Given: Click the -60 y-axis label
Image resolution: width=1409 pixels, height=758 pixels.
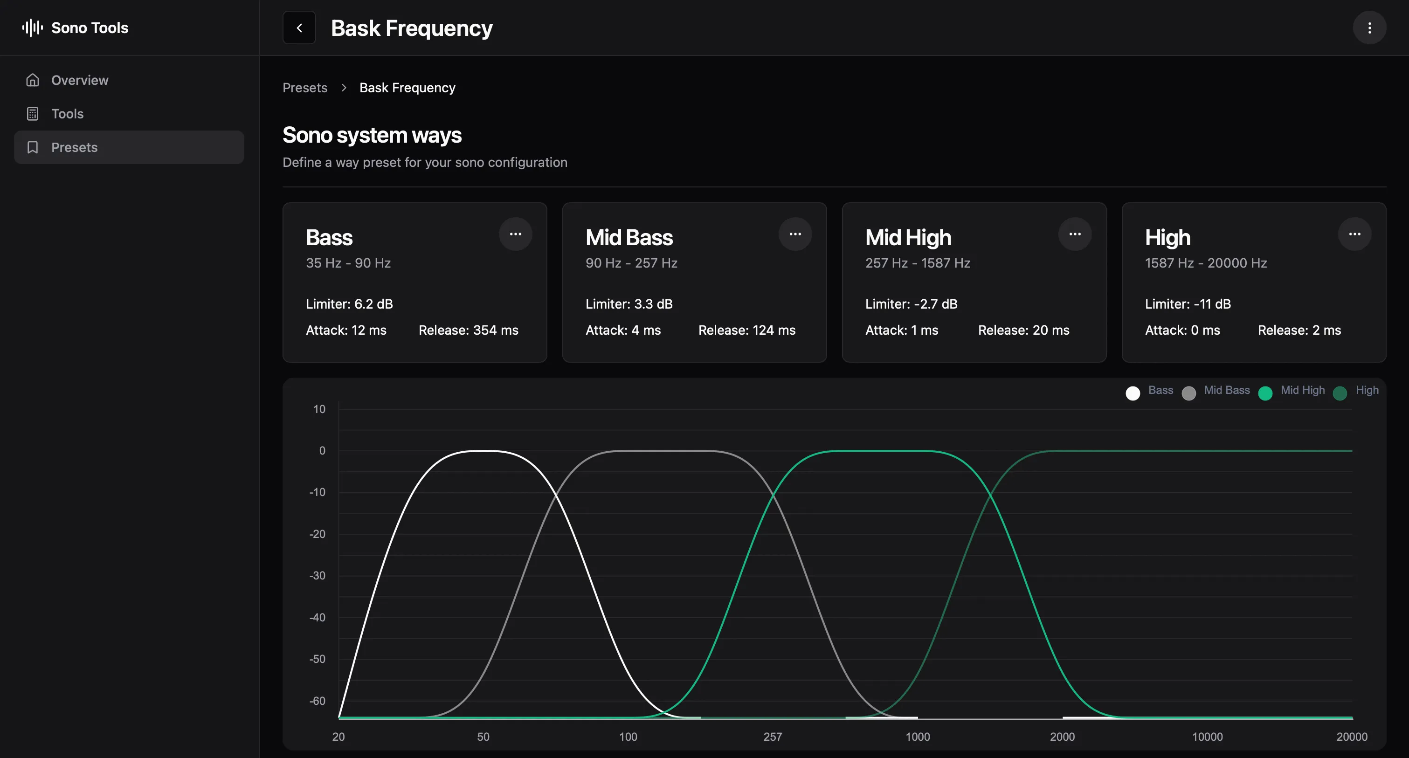Looking at the screenshot, I should pos(317,701).
